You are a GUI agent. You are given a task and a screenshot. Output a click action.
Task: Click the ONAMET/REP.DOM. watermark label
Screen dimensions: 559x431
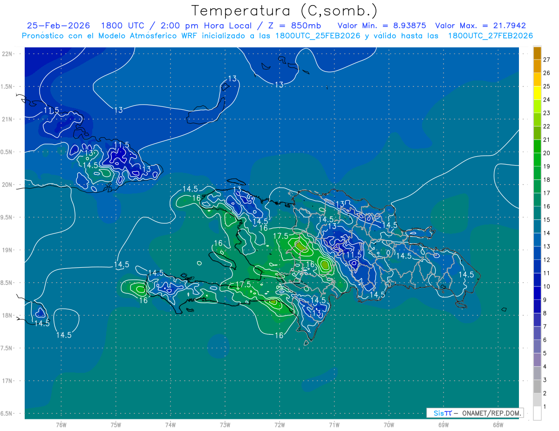pos(491,413)
